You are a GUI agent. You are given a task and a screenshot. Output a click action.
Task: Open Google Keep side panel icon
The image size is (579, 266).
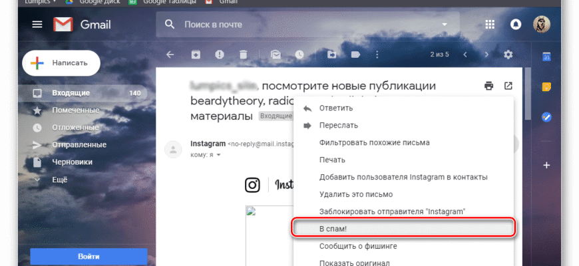pyautogui.click(x=546, y=86)
